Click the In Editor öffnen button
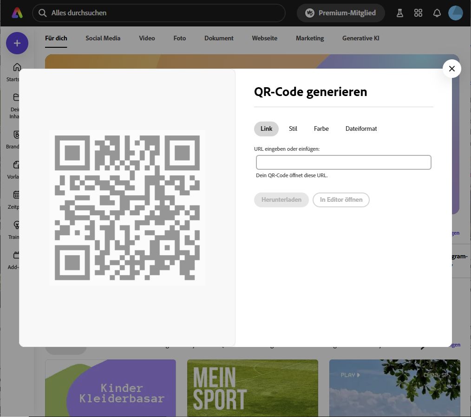471x417 pixels. (x=341, y=200)
